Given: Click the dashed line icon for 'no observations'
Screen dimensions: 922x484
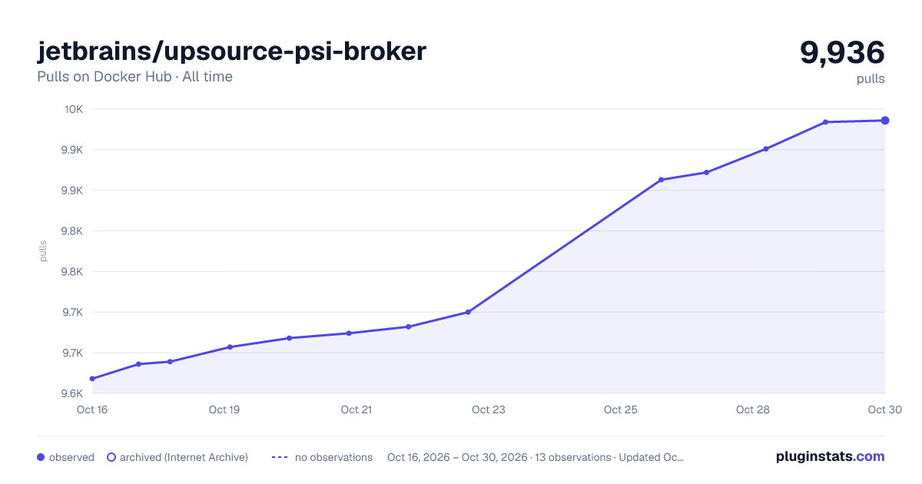Looking at the screenshot, I should coord(280,457).
